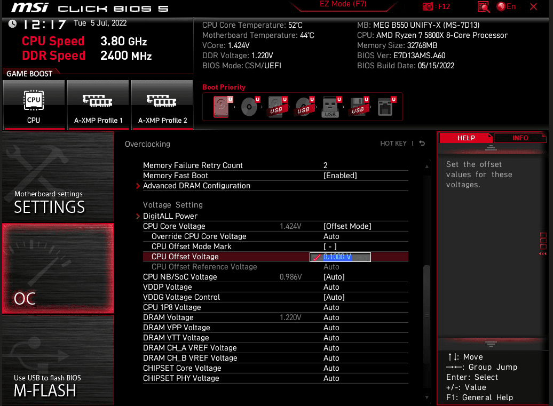Change language via the En globe icon
The height and width of the screenshot is (406, 553).
(505, 6)
